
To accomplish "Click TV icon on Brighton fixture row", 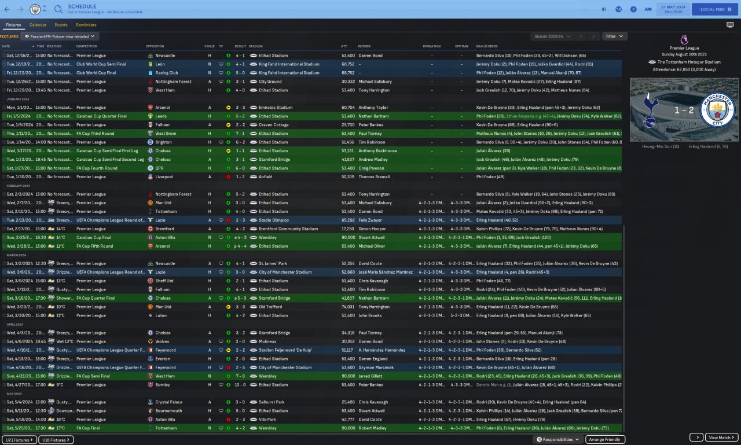I will (221, 142).
